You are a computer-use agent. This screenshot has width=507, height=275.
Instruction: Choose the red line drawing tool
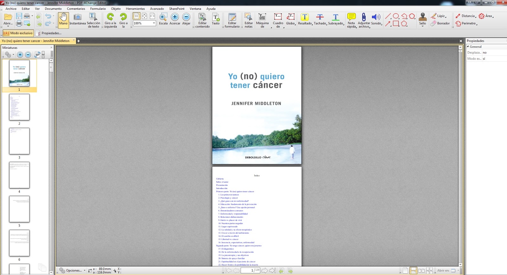click(388, 16)
